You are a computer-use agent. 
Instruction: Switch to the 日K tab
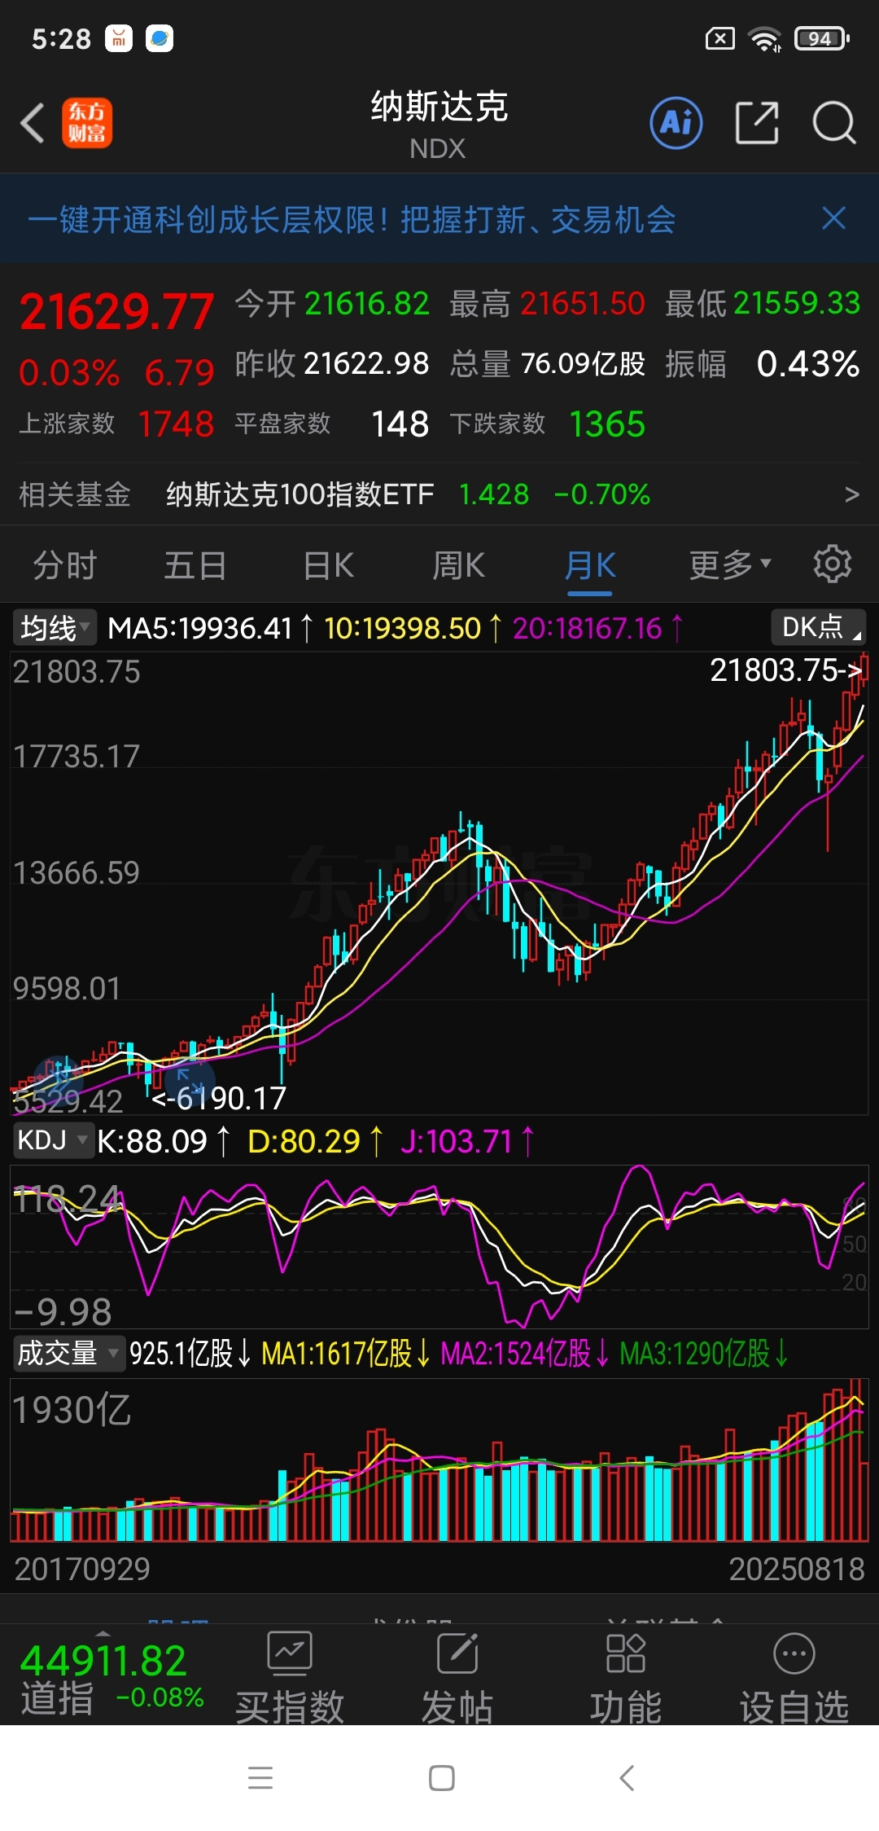tap(328, 565)
